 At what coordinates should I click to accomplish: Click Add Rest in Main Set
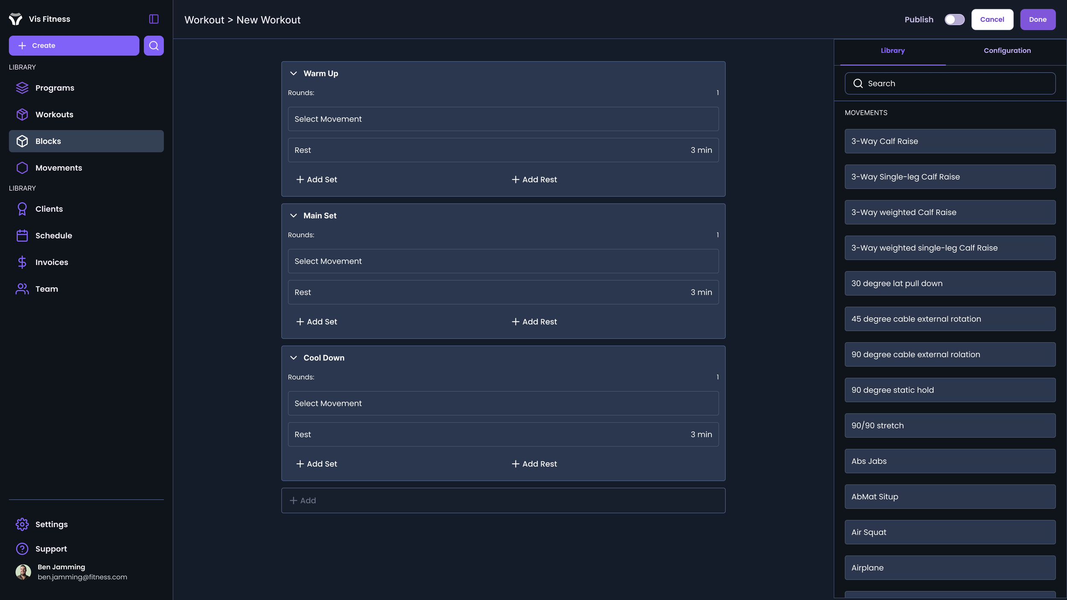534,322
